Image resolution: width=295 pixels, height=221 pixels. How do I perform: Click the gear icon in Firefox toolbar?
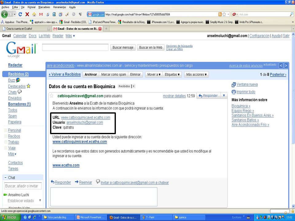[73, 14]
